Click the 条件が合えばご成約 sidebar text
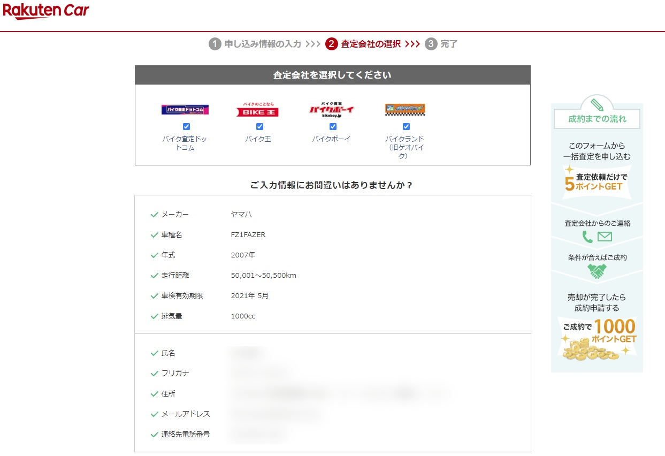 [x=597, y=257]
